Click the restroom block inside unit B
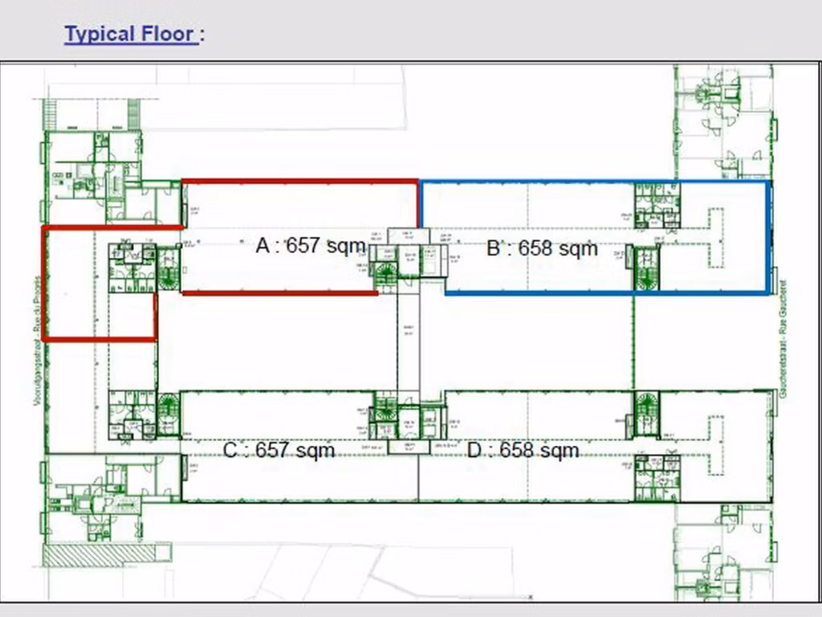The width and height of the screenshot is (822, 617). click(657, 206)
